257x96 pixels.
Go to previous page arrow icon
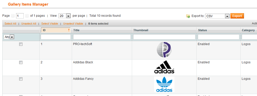point(13,16)
